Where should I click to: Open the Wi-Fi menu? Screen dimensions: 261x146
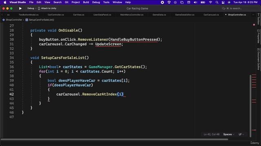coord(210,2)
